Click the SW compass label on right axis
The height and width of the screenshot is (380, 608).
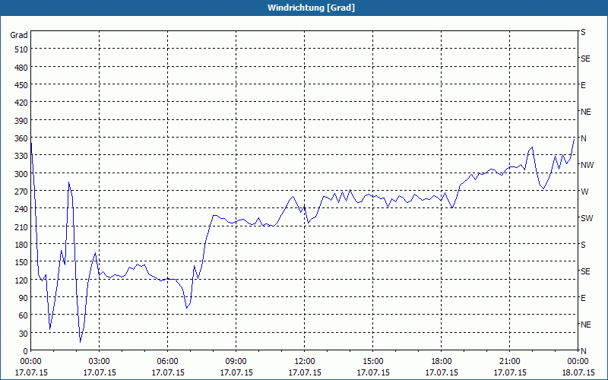[x=587, y=218]
